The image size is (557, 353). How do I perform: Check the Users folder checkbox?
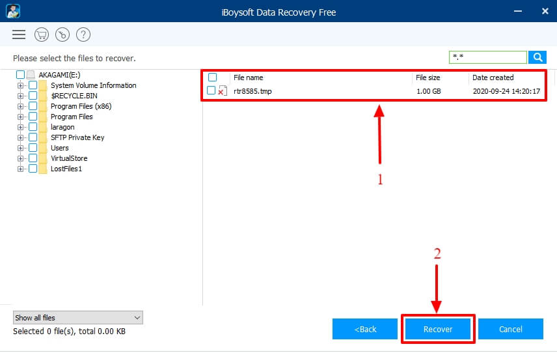click(33, 148)
